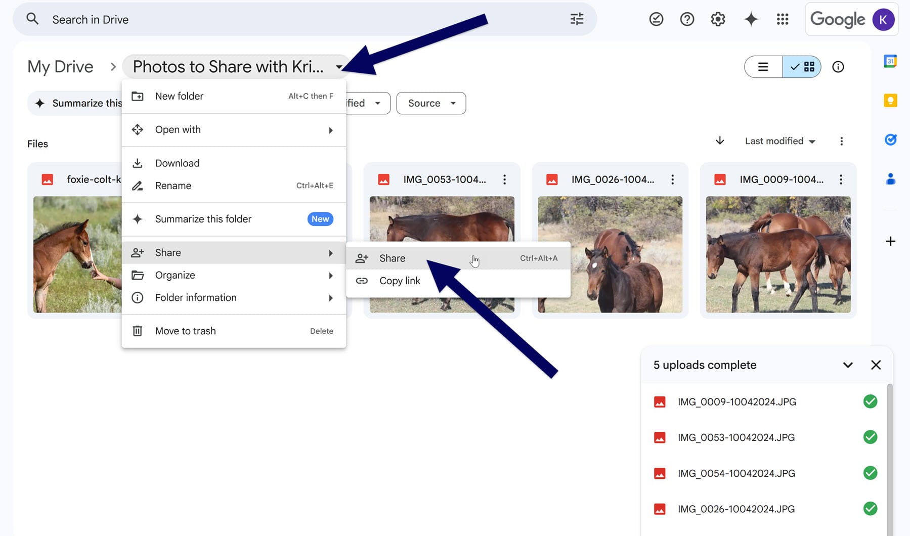This screenshot has width=910, height=536.
Task: Switch to list view layout
Action: click(763, 66)
